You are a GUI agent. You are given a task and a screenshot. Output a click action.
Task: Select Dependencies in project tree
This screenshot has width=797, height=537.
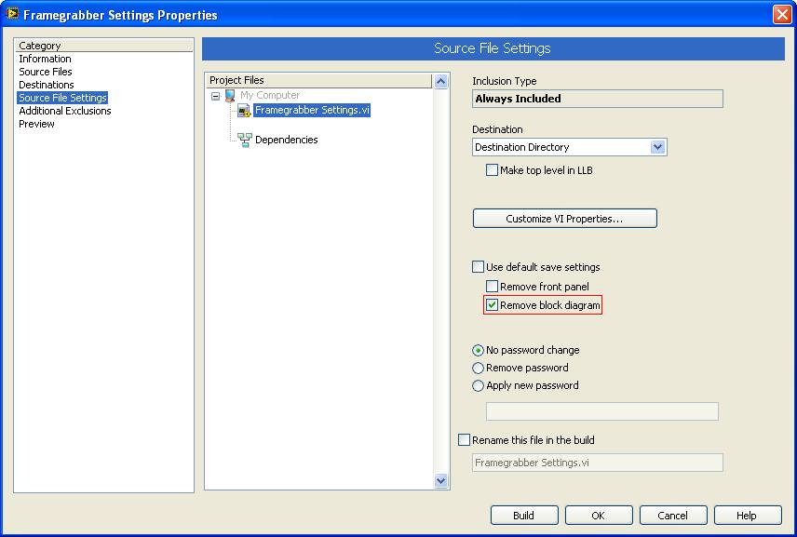[x=286, y=140]
